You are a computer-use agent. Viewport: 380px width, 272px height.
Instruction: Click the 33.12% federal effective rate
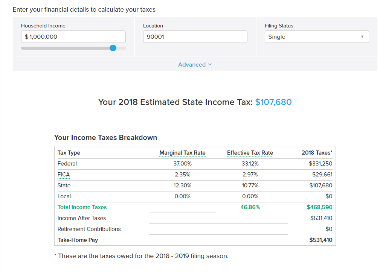[250, 164]
